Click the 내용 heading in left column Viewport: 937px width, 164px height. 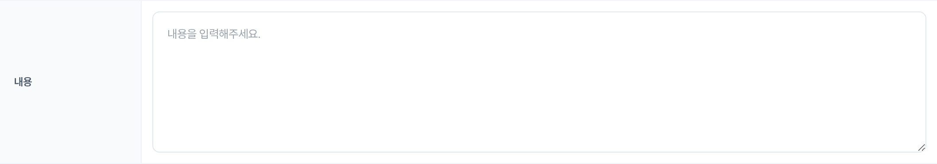(23, 82)
